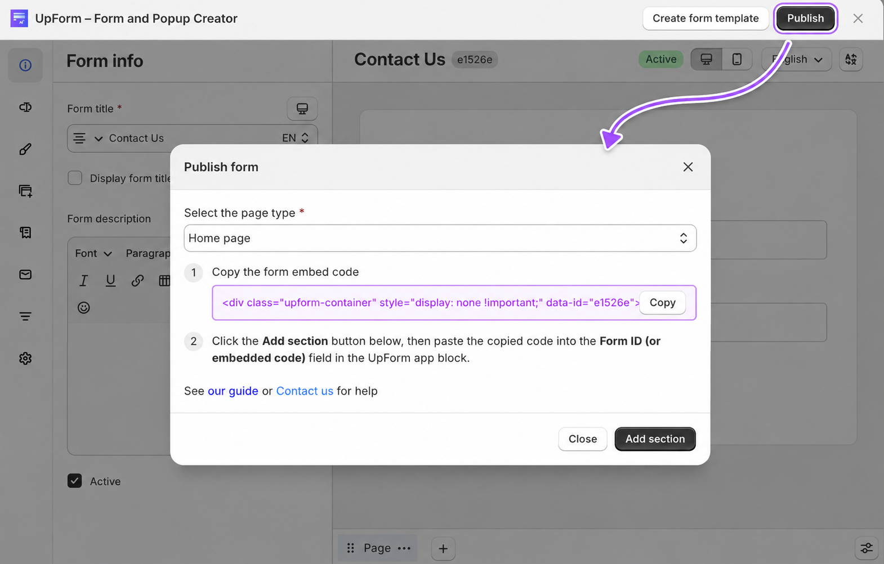Screen dimensions: 884x564
Task: Click the e1526e form ID badge
Action: tap(475, 60)
